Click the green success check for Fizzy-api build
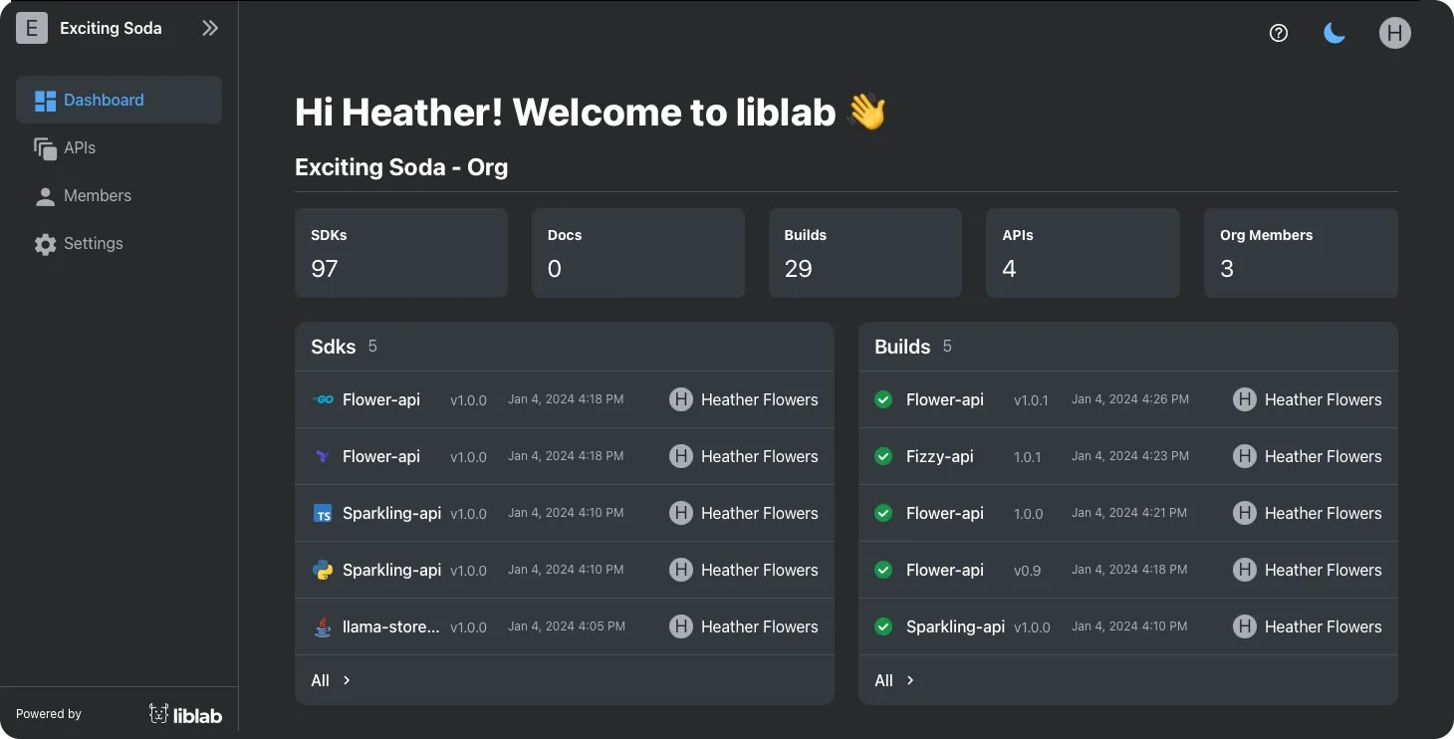This screenshot has height=739, width=1454. coord(883,456)
